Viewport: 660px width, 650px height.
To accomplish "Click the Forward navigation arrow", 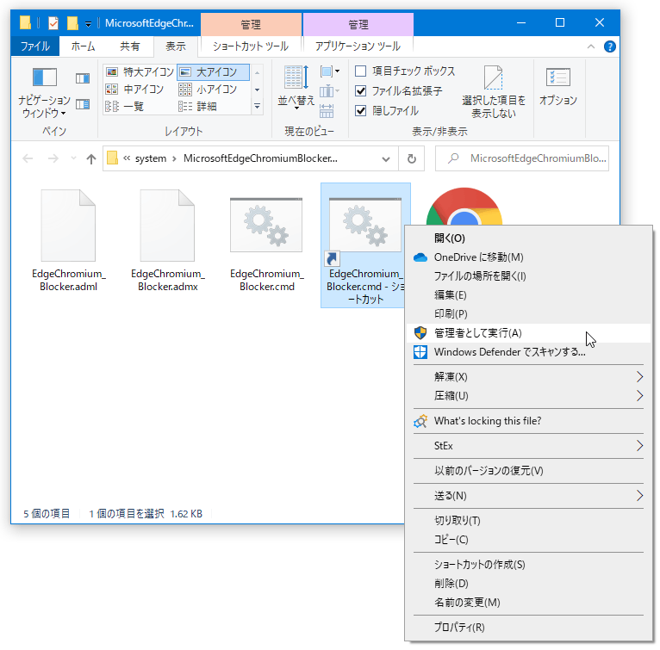I will pyautogui.click(x=53, y=158).
